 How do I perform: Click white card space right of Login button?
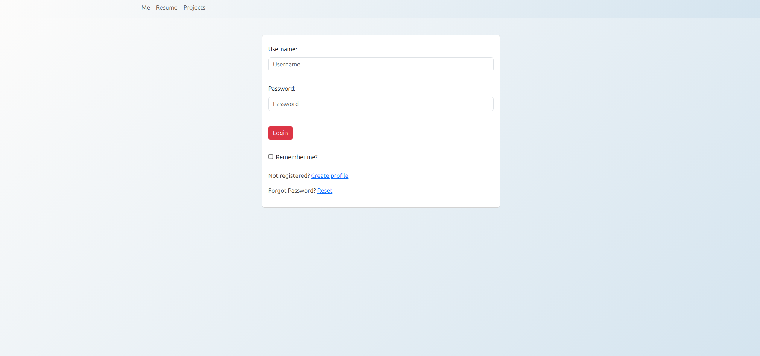pos(389,133)
